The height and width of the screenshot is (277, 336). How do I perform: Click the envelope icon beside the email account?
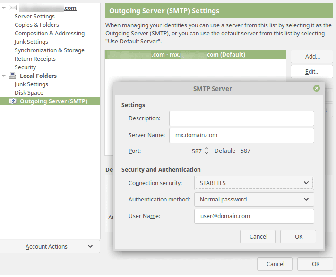[x=13, y=8]
